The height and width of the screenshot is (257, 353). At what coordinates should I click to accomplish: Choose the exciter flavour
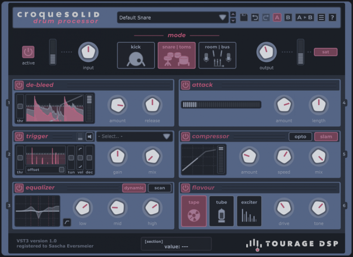point(249,211)
